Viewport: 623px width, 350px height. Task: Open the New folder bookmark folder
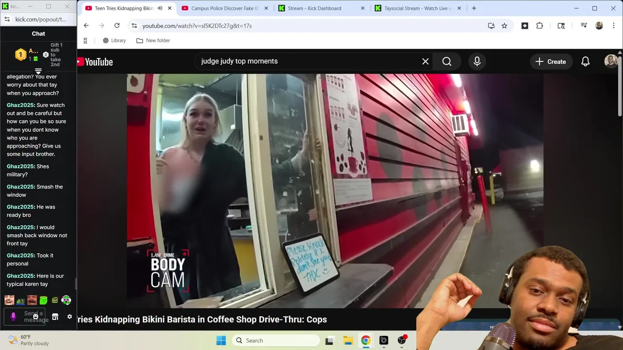coord(153,40)
